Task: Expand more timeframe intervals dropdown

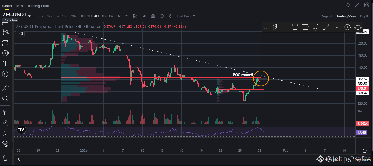Action: point(127,16)
